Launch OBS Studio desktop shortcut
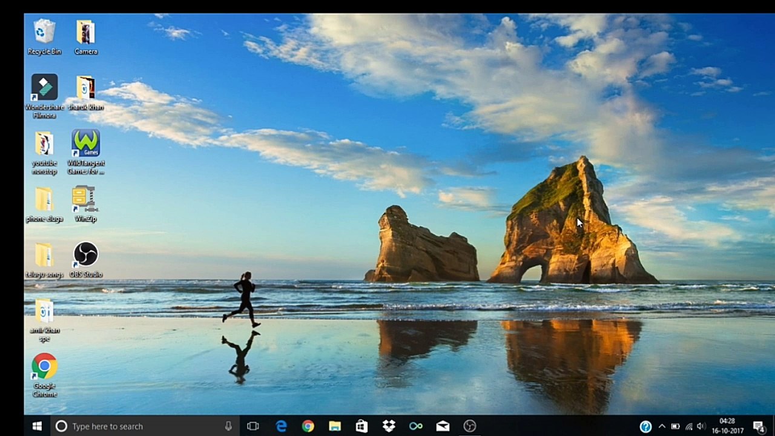The width and height of the screenshot is (775, 436). click(85, 260)
